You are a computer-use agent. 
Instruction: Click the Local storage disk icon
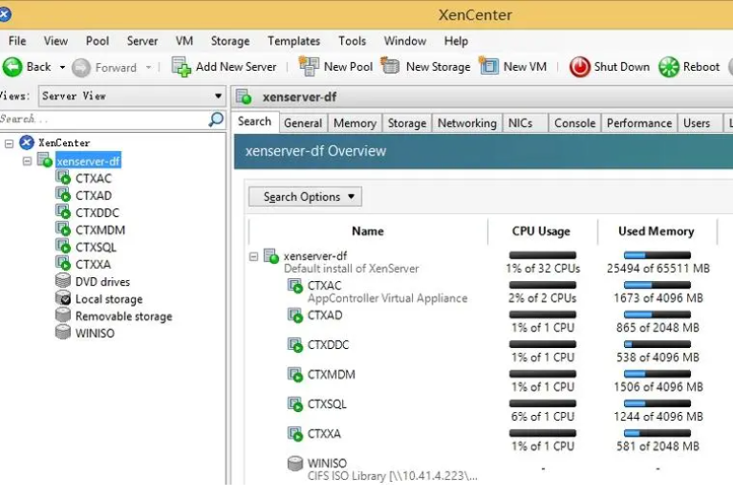click(x=63, y=298)
